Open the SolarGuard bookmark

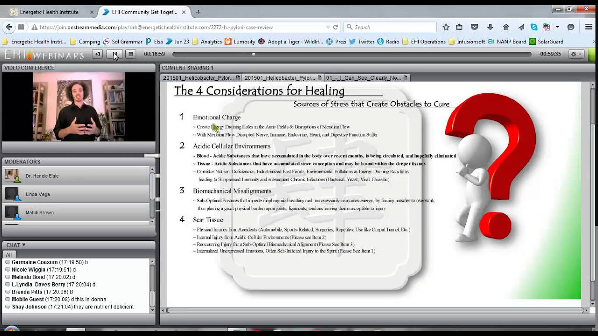point(546,42)
